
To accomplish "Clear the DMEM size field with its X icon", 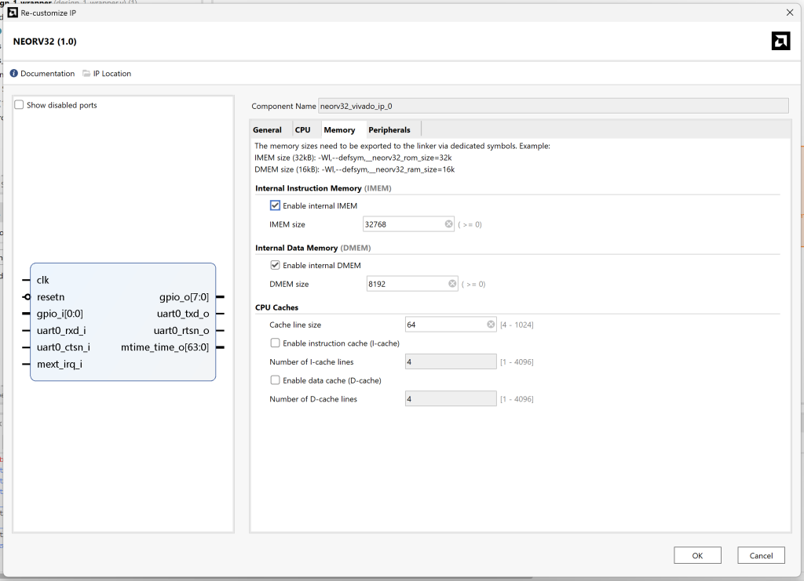I will [452, 284].
